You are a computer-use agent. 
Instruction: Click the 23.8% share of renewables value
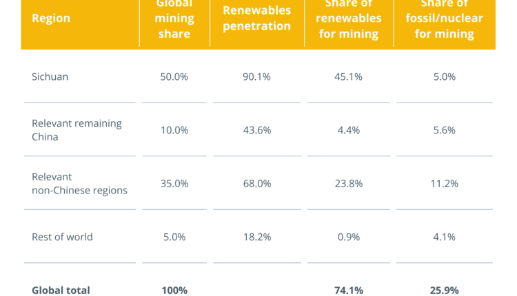[x=349, y=184]
